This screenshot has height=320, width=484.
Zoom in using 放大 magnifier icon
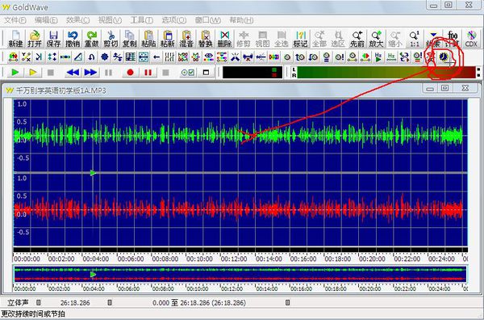(376, 39)
